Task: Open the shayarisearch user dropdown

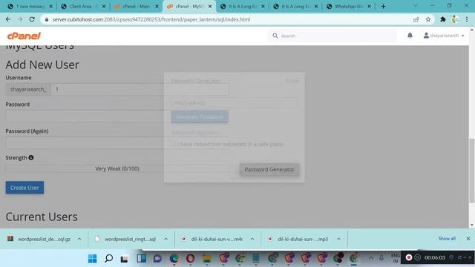Action: coord(444,36)
